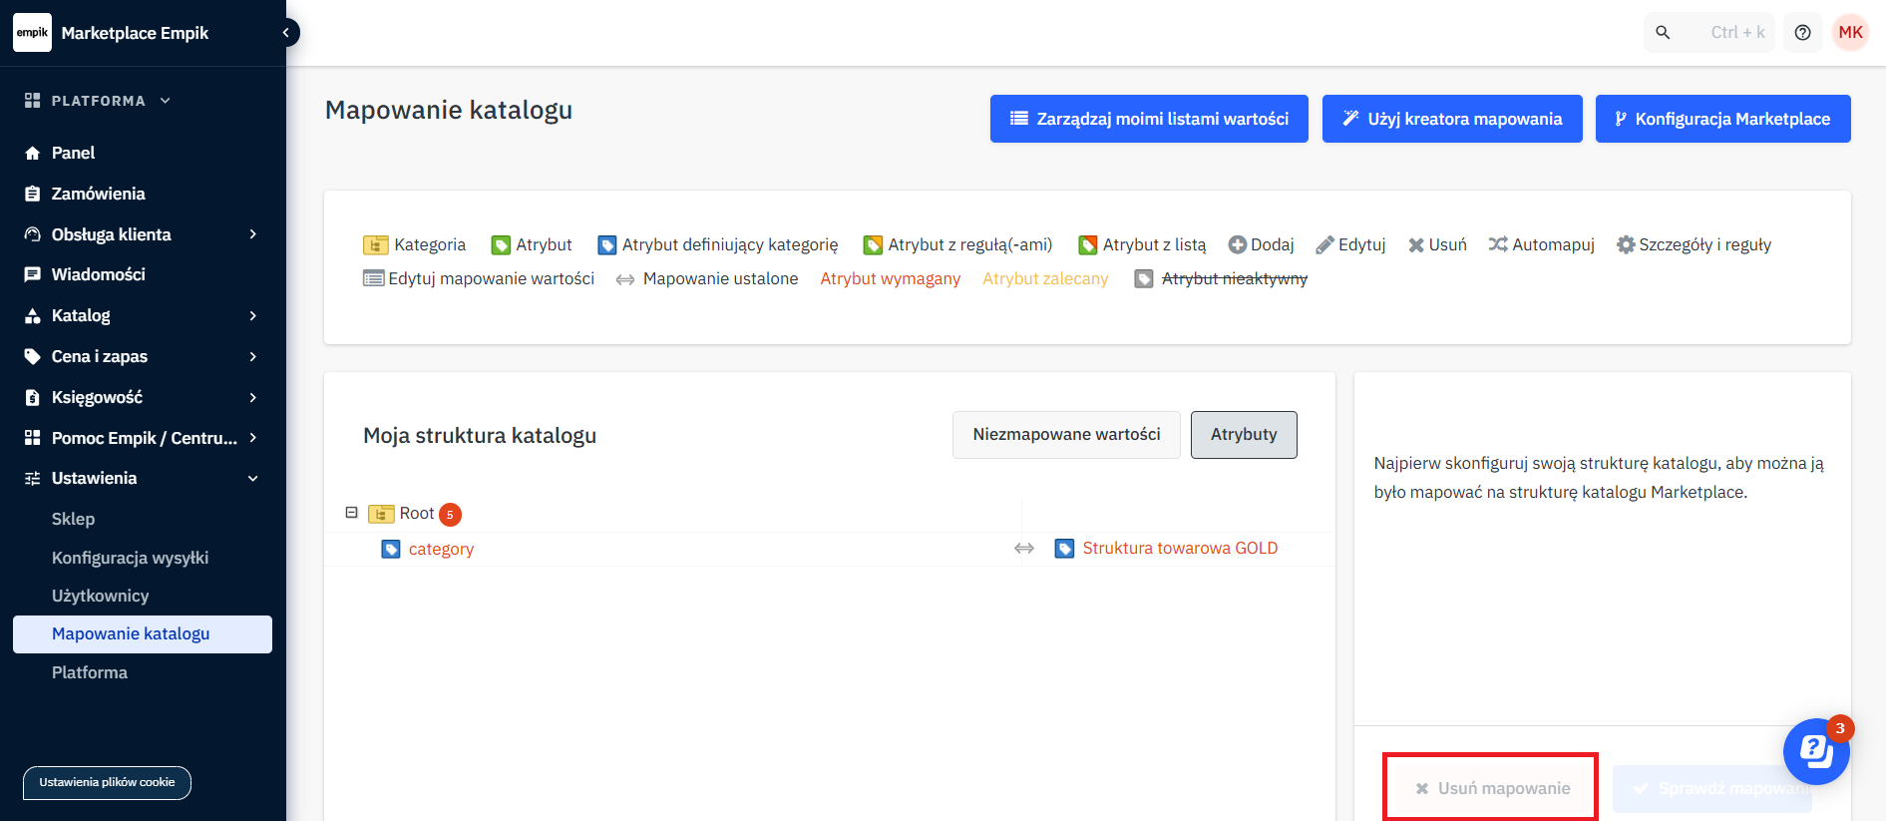Screen dimensions: 1886x821
Task: Open Ustawienia plików cookie
Action: pos(107,783)
